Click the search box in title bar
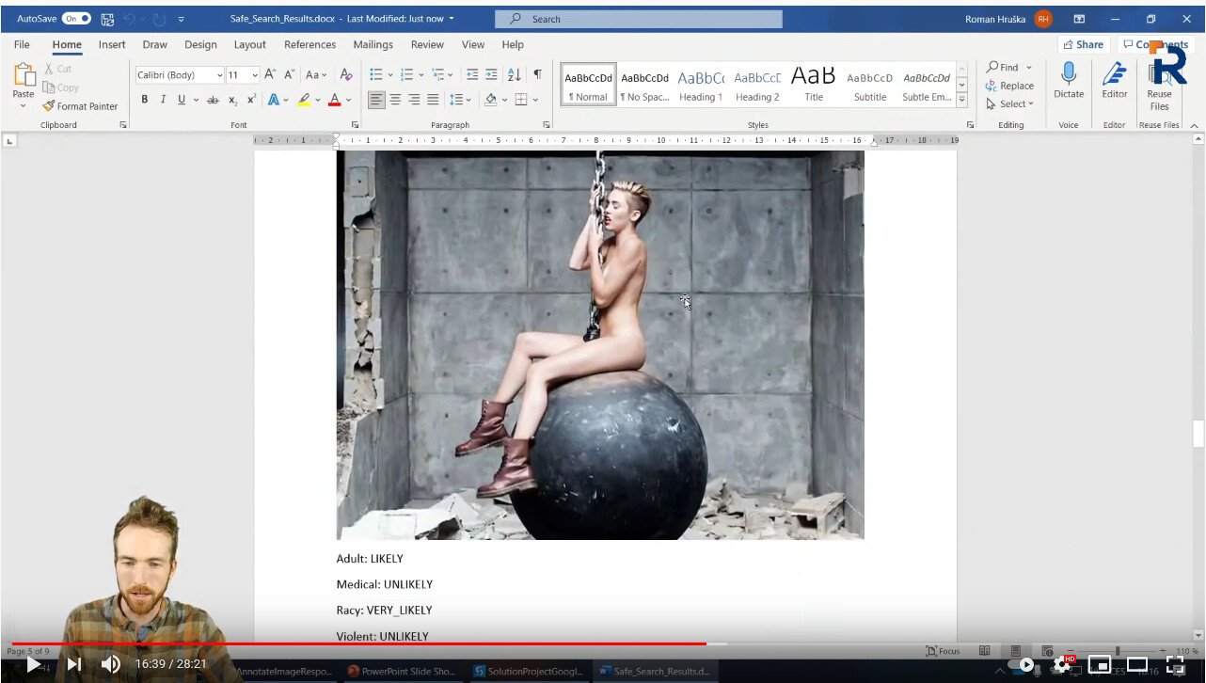Viewport: 1206px width, 683px height. [639, 19]
